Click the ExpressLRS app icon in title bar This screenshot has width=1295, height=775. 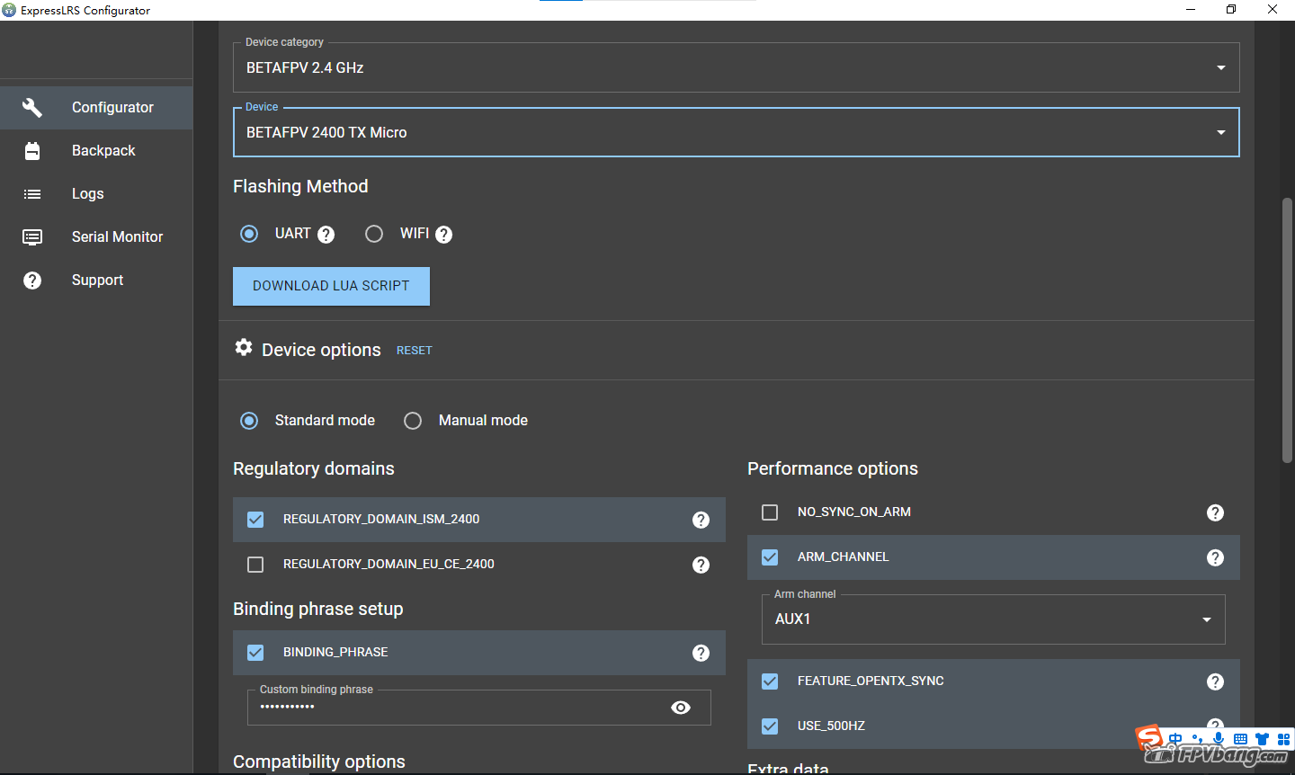click(9, 10)
